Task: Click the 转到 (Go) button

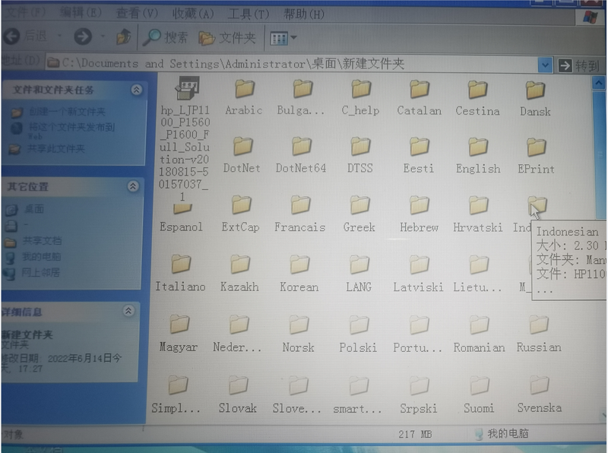Action: click(579, 66)
